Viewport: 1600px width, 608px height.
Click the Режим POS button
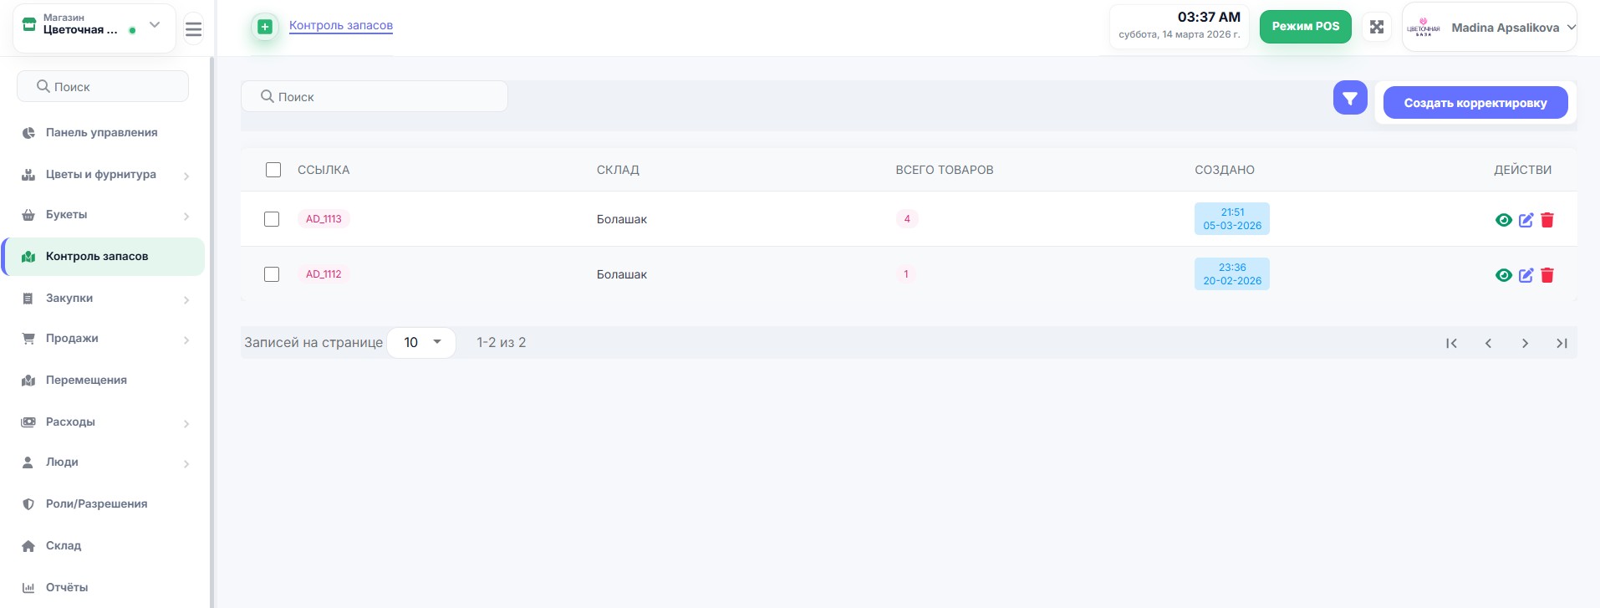(1305, 27)
